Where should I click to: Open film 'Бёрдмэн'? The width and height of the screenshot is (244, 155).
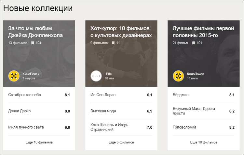[x=181, y=95]
